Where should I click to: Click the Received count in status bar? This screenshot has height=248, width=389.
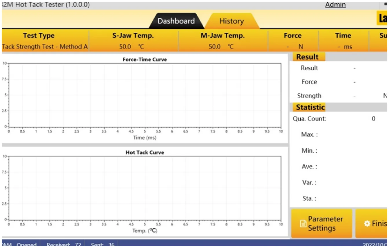click(64, 245)
